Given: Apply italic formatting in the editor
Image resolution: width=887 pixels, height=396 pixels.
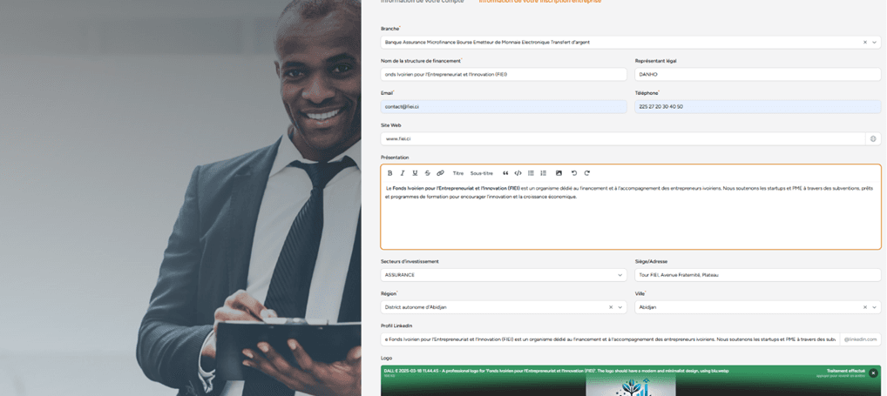Looking at the screenshot, I should (403, 173).
